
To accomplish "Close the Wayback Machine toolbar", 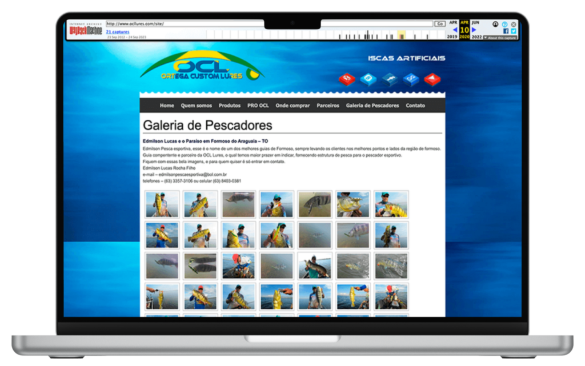I will (x=514, y=24).
